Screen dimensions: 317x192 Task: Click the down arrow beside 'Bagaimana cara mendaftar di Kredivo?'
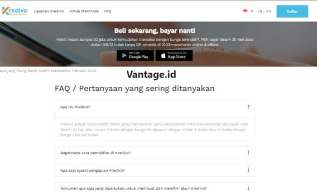point(248,152)
